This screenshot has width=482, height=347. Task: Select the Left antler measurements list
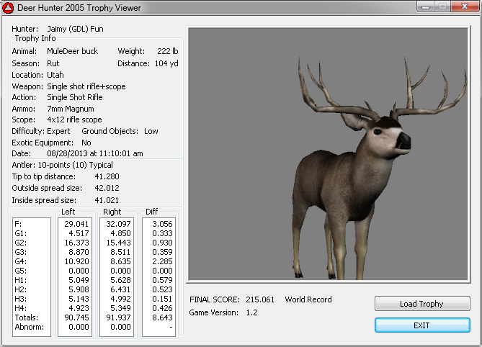pyautogui.click(x=74, y=276)
